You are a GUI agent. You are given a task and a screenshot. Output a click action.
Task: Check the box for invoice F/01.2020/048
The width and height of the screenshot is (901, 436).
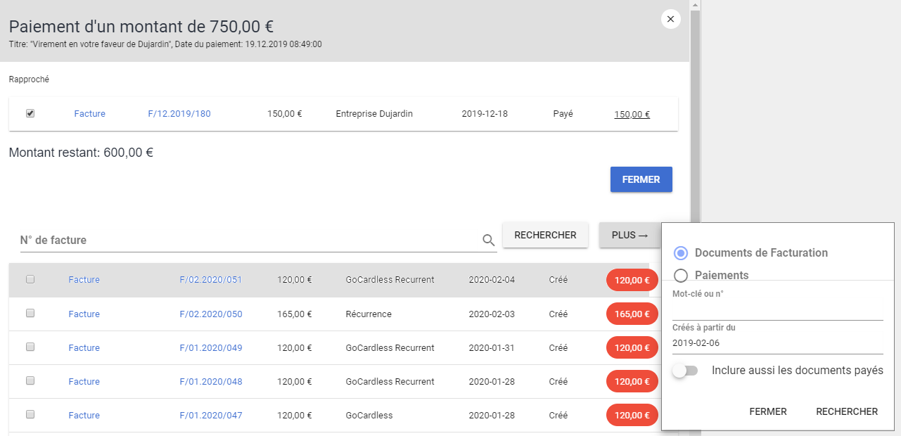tap(30, 381)
